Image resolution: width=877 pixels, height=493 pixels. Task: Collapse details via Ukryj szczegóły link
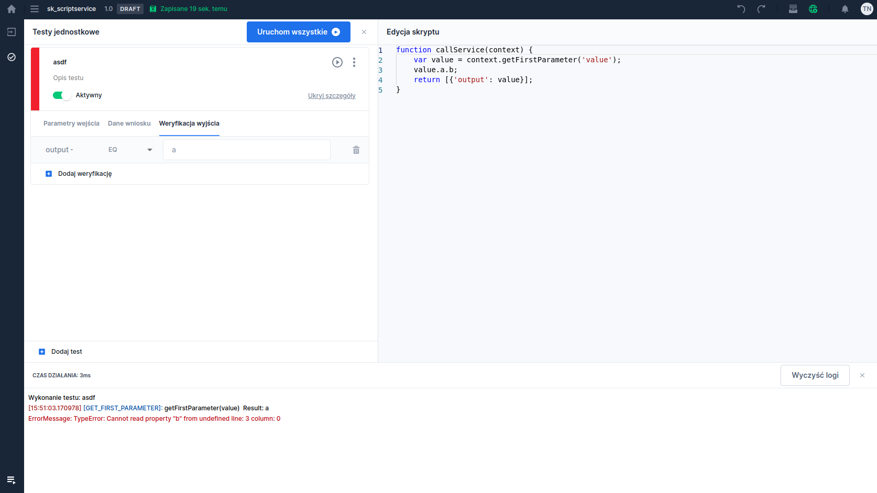coord(332,96)
